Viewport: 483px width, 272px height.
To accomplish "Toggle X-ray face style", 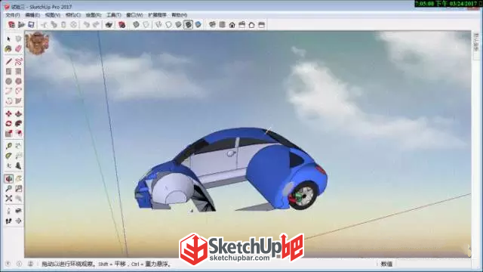I will point(136,25).
